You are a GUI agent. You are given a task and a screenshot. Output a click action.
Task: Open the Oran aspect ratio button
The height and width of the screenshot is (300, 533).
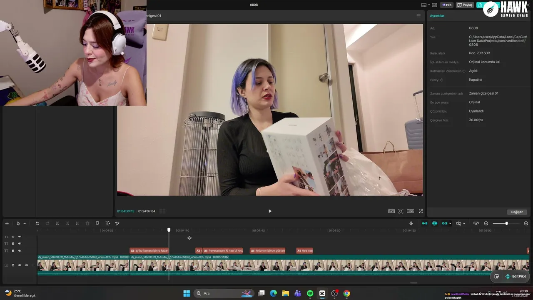click(x=411, y=211)
